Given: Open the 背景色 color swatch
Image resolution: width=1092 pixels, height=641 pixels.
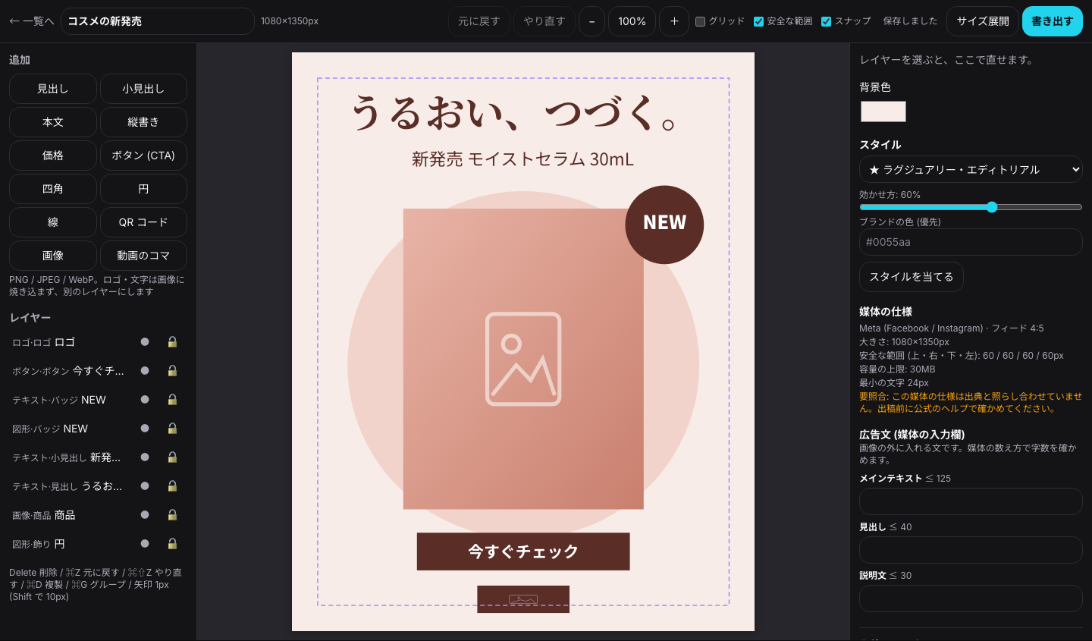Looking at the screenshot, I should tap(883, 112).
